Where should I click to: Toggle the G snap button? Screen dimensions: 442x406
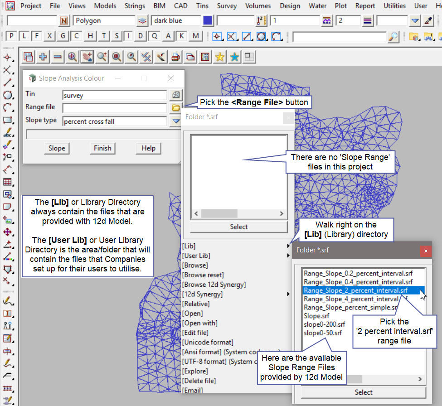(x=63, y=36)
